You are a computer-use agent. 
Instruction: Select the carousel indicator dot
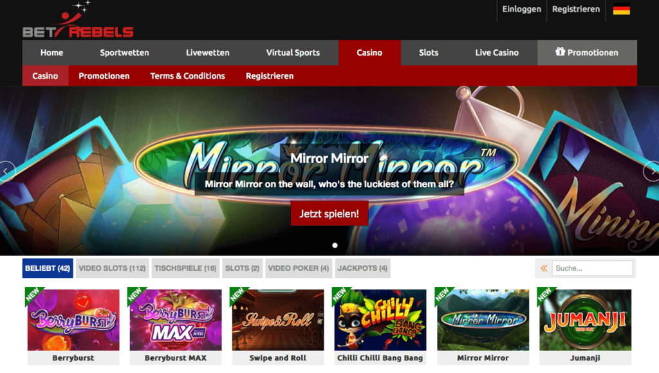pos(335,245)
